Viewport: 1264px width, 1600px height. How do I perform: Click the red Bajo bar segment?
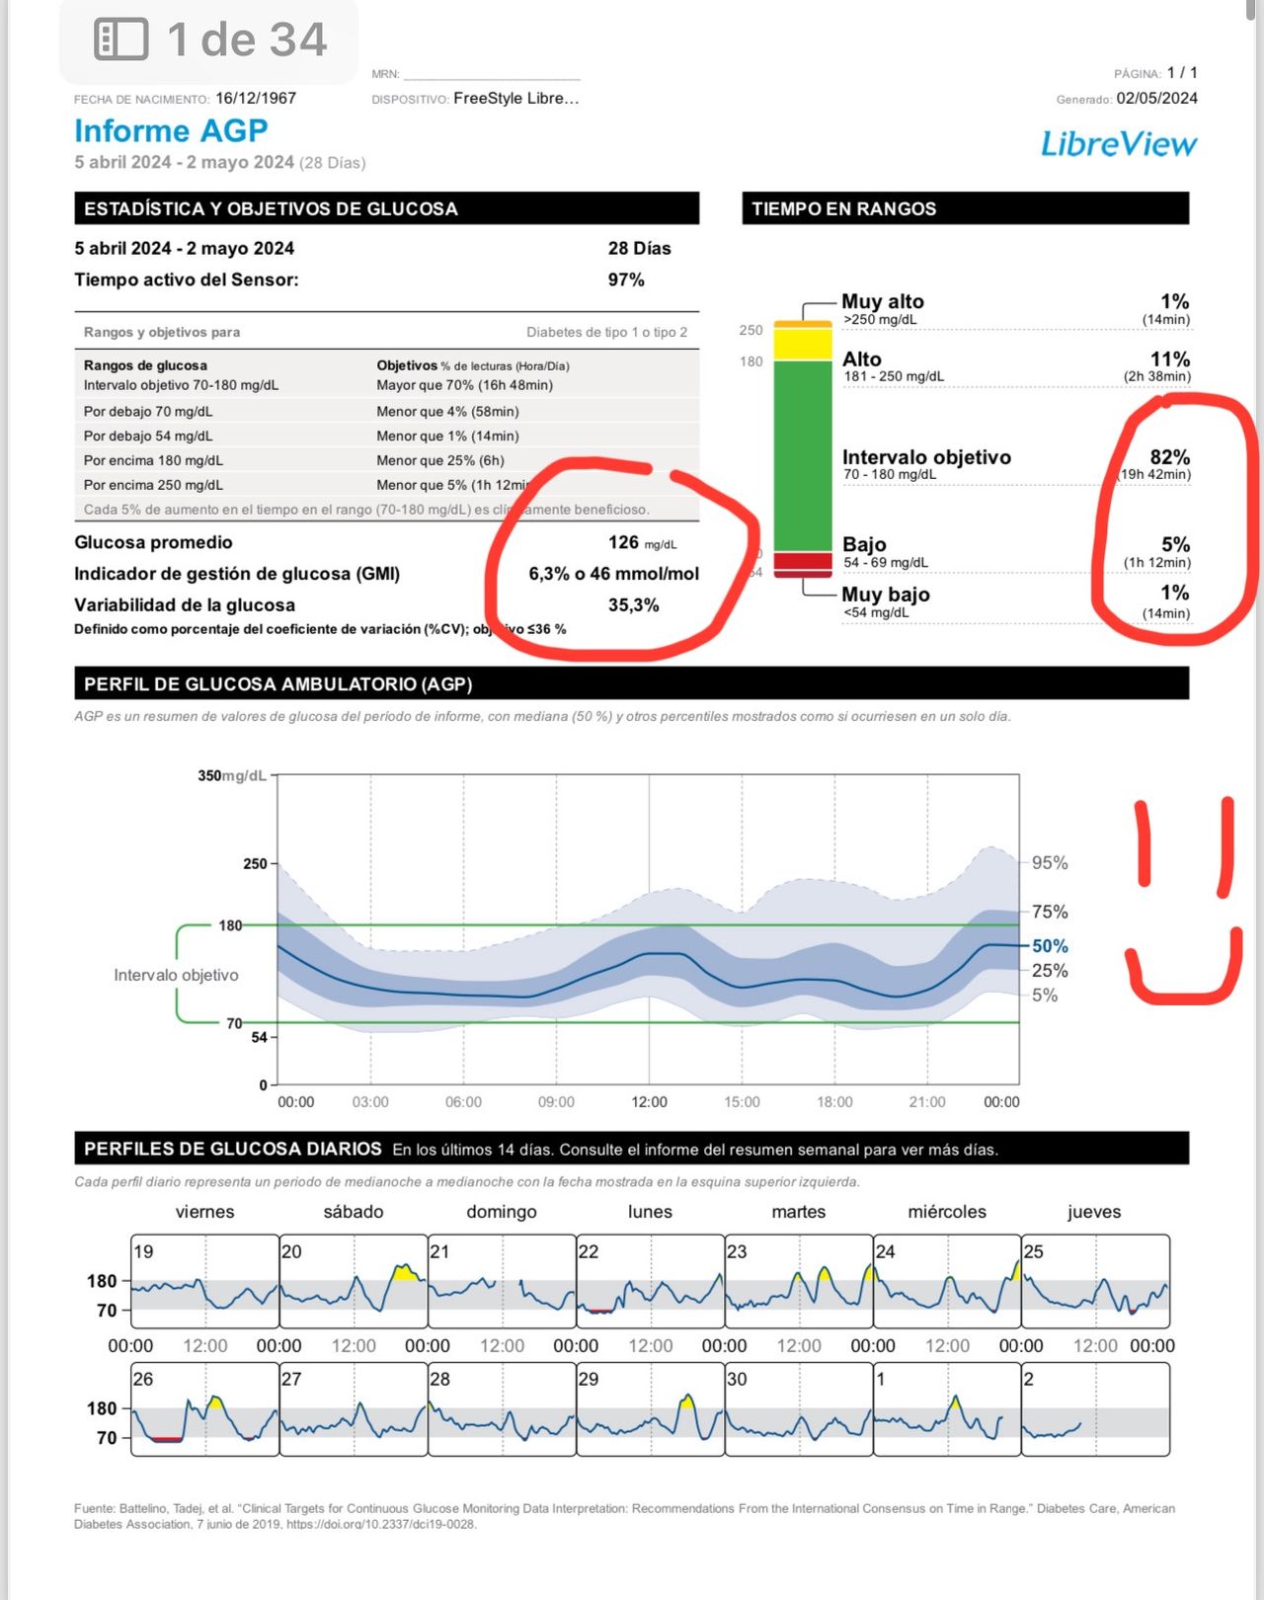coord(802,561)
